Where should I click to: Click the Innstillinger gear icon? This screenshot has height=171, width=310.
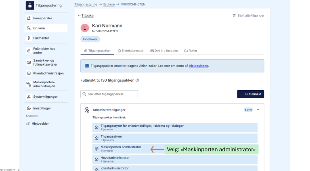pos(29,108)
